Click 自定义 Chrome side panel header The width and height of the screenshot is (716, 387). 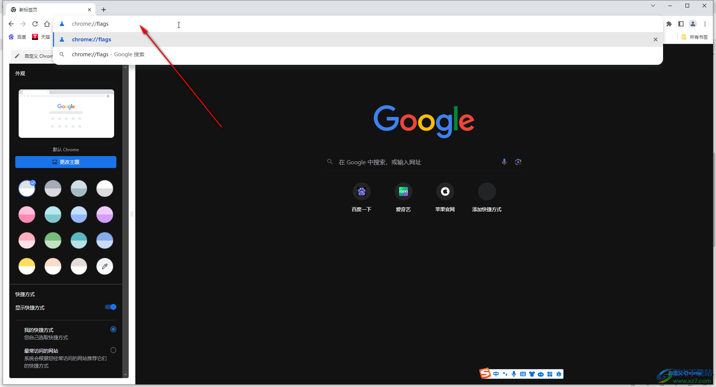32,56
